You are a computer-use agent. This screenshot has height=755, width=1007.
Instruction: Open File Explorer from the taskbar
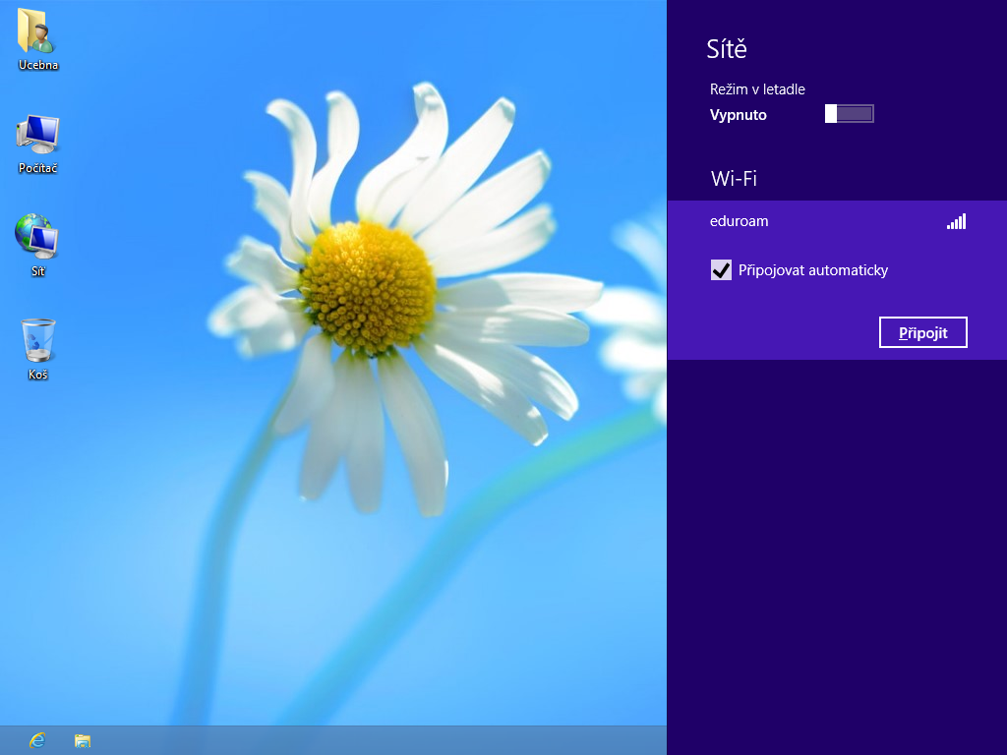(x=83, y=740)
